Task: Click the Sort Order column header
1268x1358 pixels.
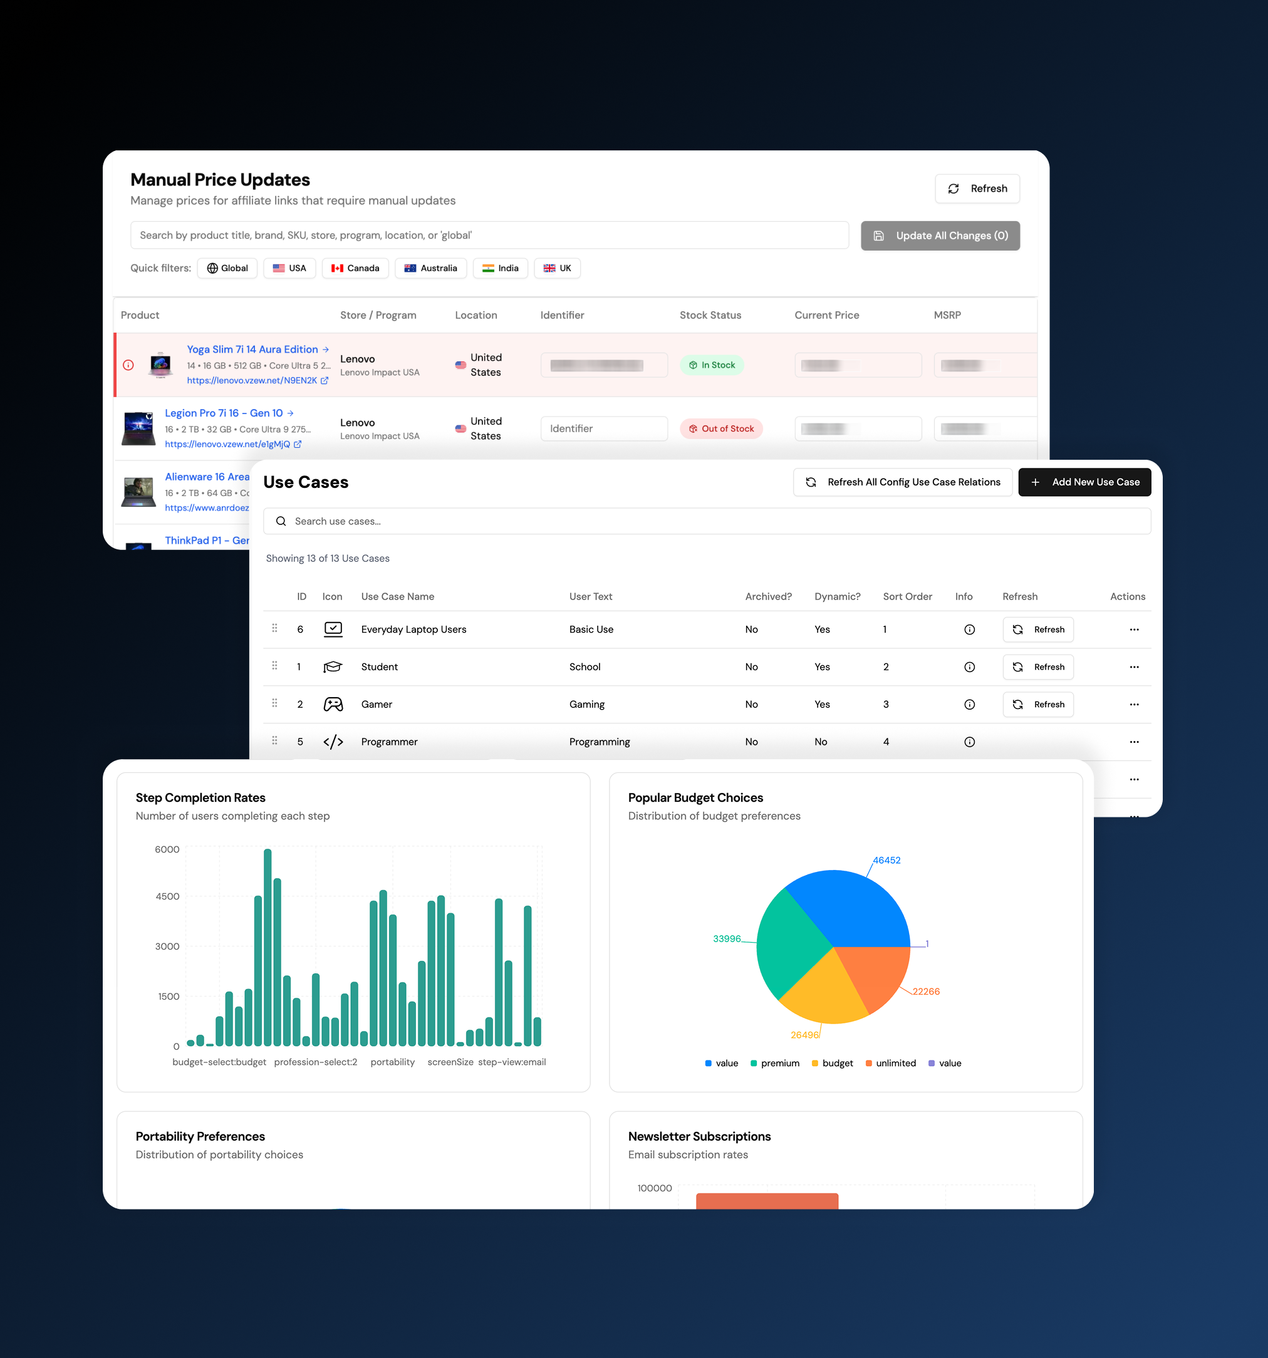Action: [907, 596]
